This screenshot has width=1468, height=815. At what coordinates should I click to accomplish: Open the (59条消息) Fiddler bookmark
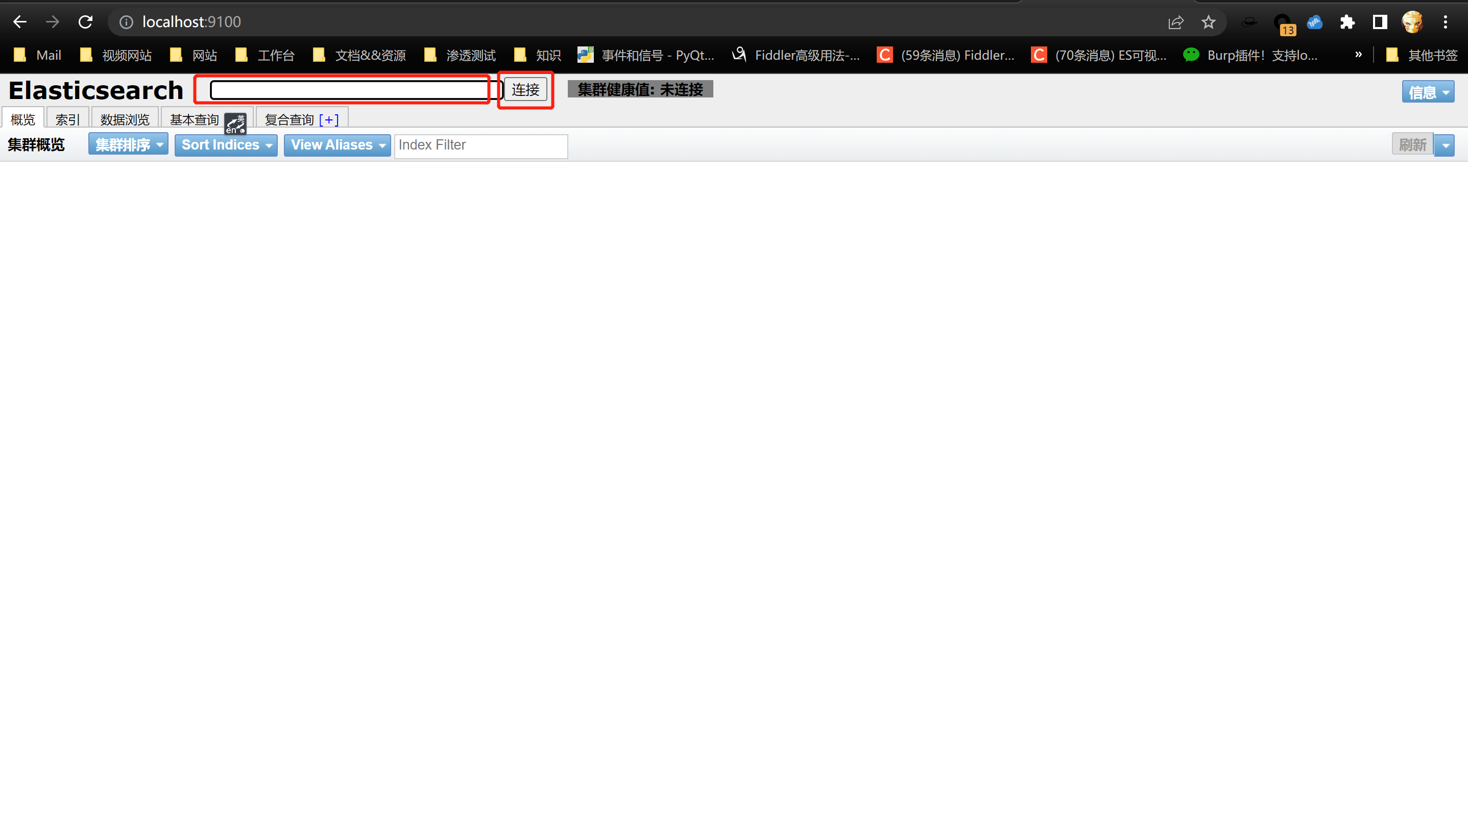(x=946, y=55)
